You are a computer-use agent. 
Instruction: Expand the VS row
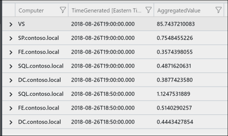tap(11, 24)
